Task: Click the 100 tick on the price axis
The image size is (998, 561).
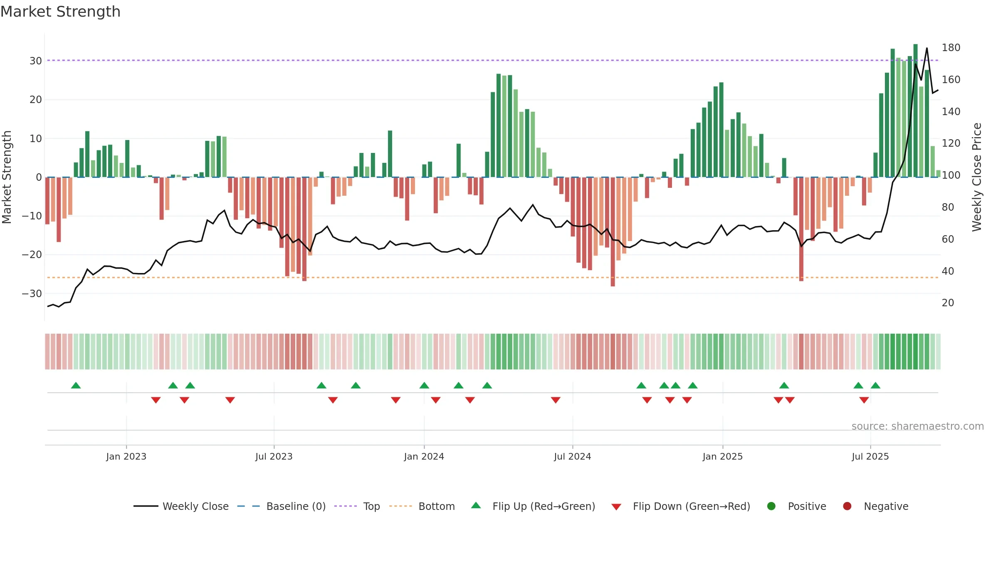Action: pos(951,175)
